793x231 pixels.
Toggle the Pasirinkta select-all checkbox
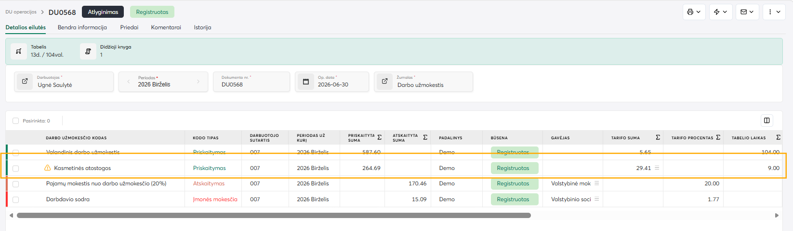tap(16, 121)
